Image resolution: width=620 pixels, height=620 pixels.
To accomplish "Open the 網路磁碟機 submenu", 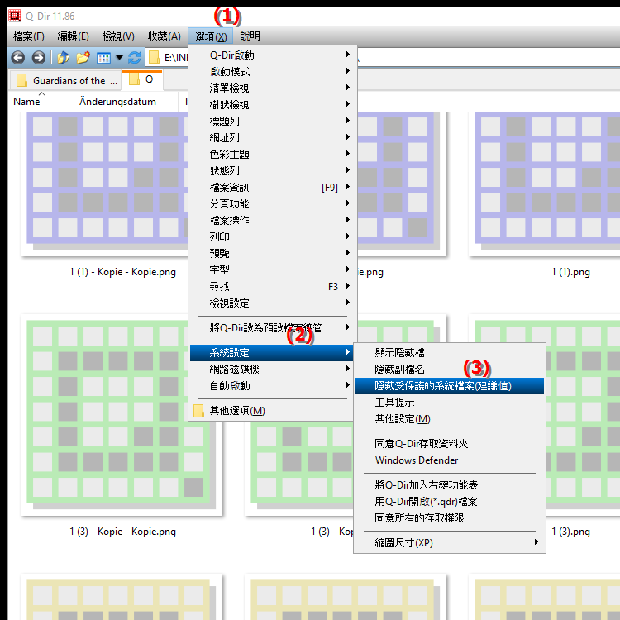I will [273, 370].
